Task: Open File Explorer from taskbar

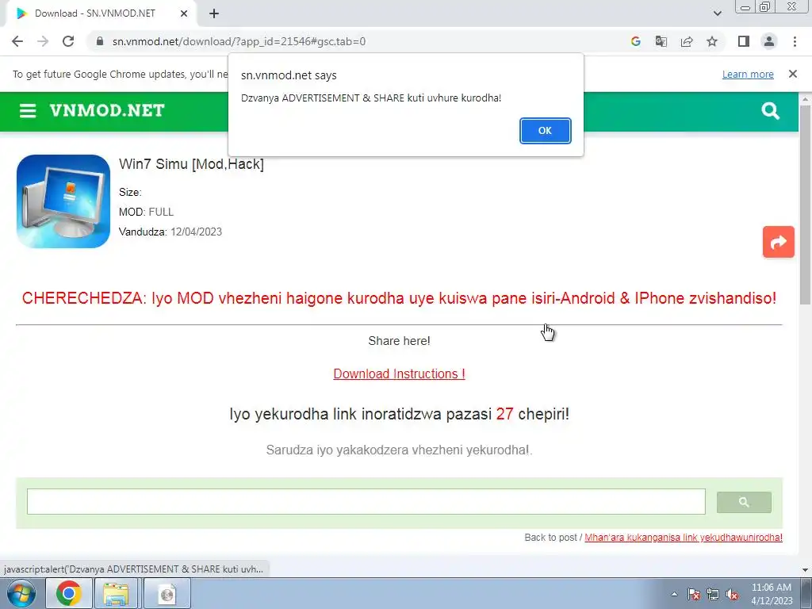Action: click(x=116, y=593)
